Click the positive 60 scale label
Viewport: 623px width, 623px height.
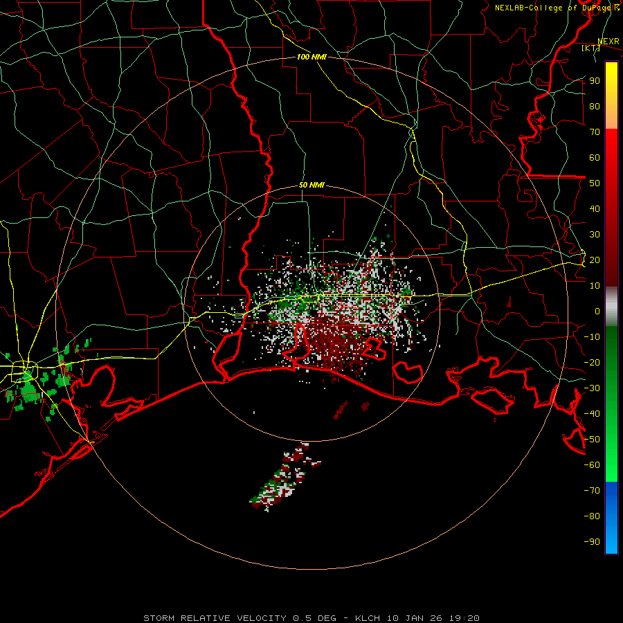pyautogui.click(x=595, y=157)
